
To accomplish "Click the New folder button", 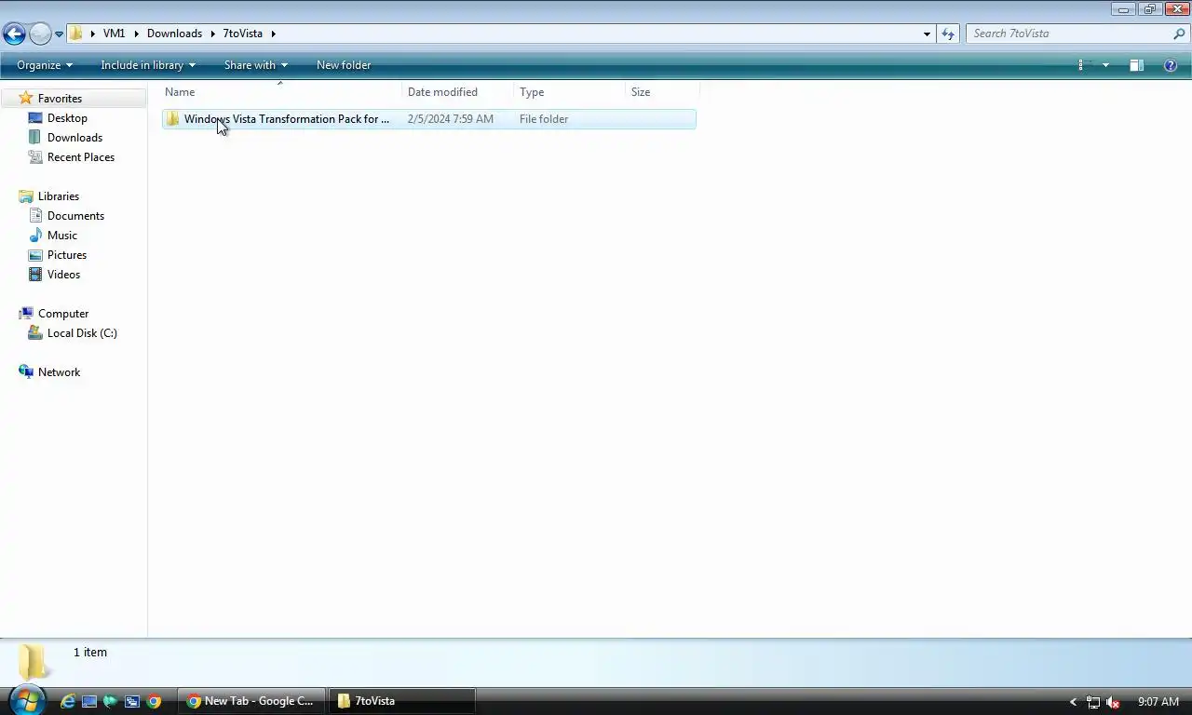I will point(344,65).
